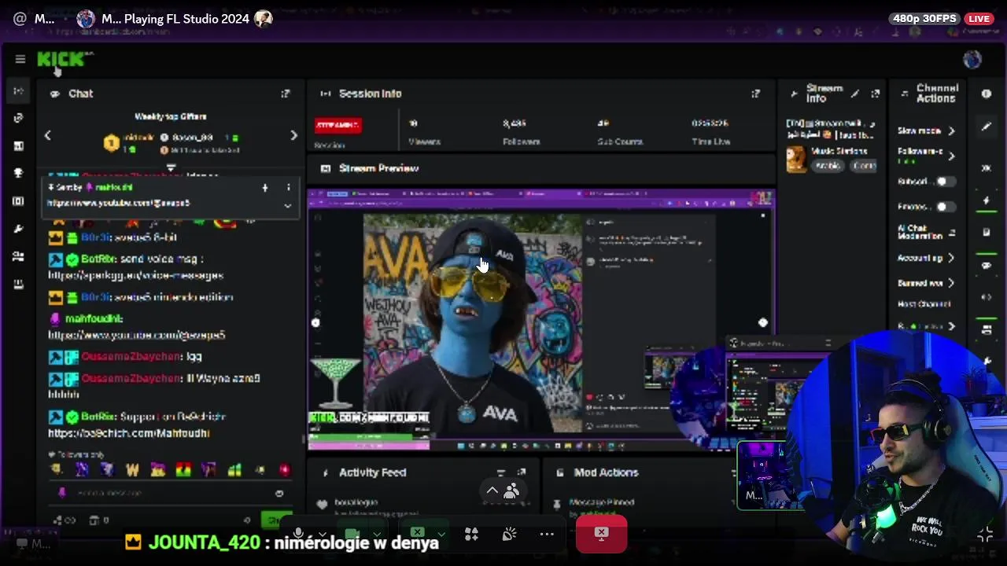Click the Host Channel action
This screenshot has width=1007, height=566.
[x=924, y=304]
